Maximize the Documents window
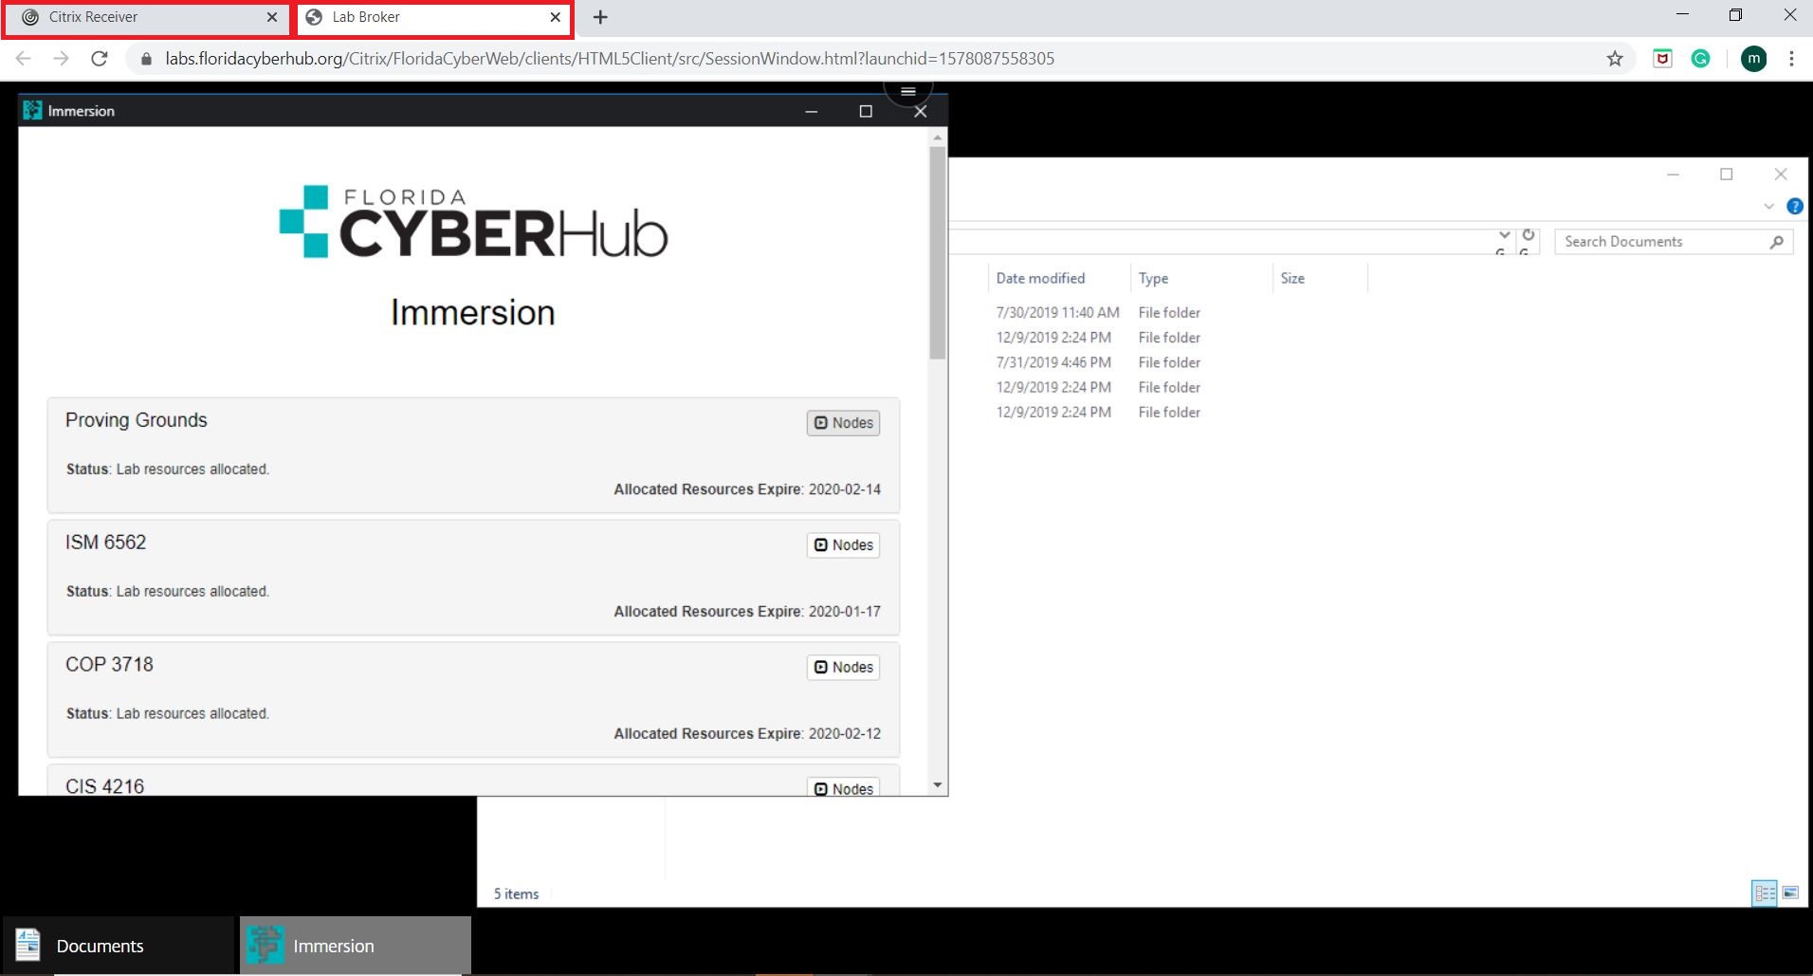 [x=1727, y=175]
